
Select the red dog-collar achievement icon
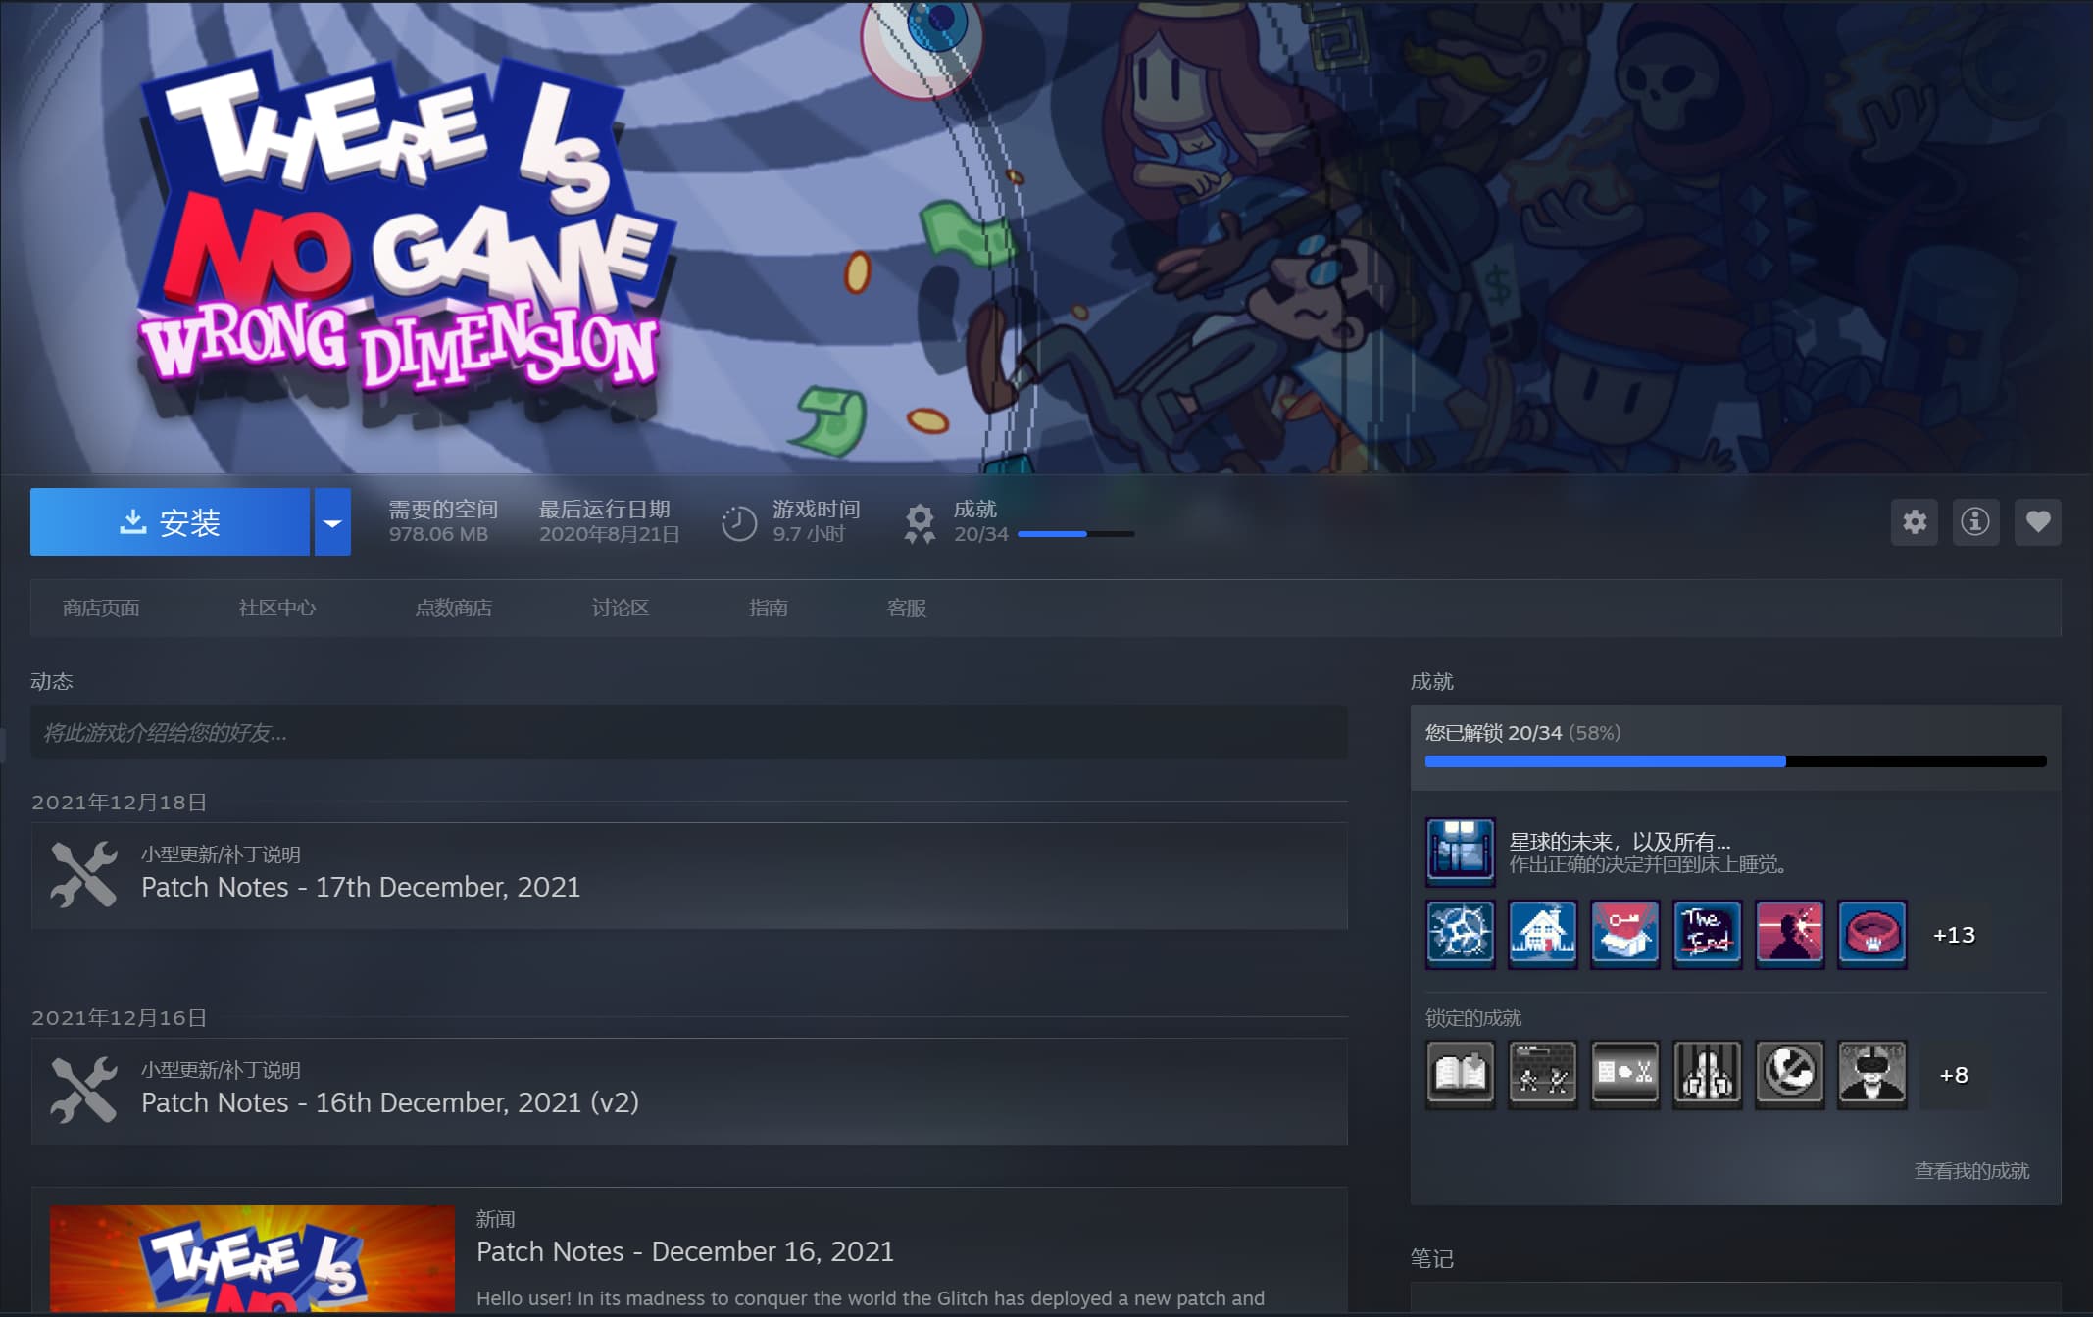[x=1871, y=935]
